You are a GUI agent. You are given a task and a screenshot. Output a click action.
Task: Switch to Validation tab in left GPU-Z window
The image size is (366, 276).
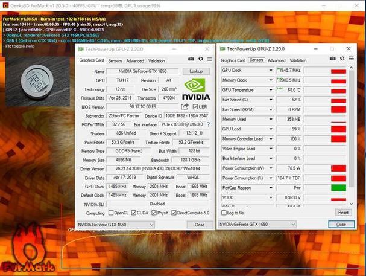coord(156,61)
